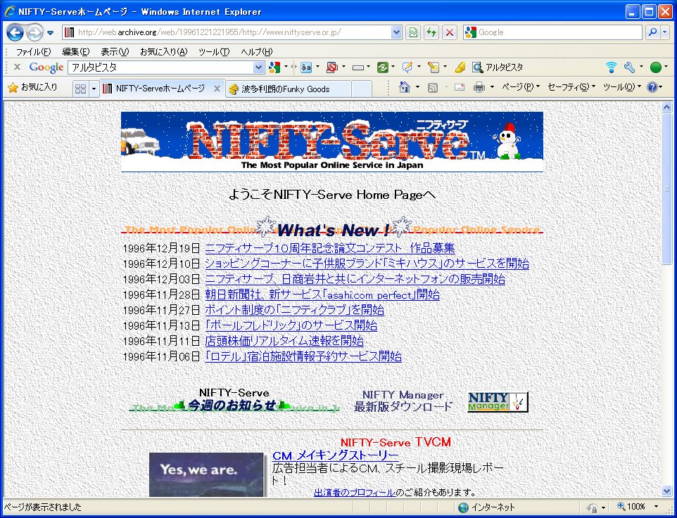Open the セーフティ(S) command menu
The height and width of the screenshot is (518, 677).
pos(571,88)
